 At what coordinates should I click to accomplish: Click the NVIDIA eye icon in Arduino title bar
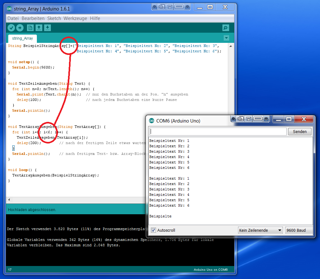click(x=162, y=7)
